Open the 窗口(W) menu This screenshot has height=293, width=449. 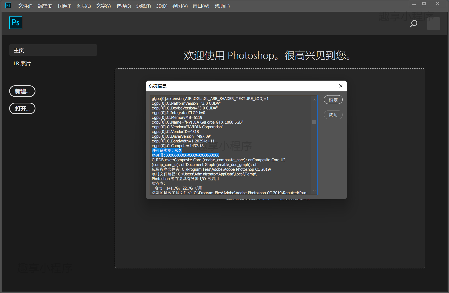201,6
